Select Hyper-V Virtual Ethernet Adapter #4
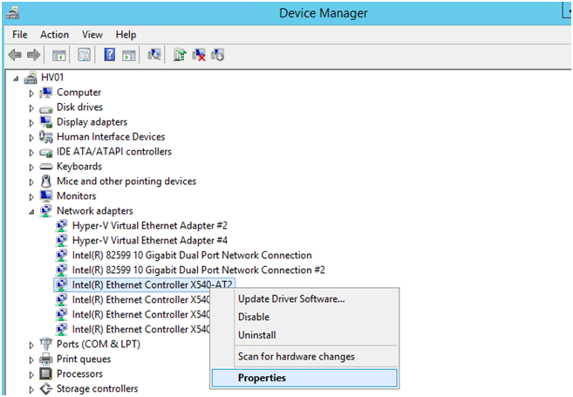 pyautogui.click(x=150, y=241)
